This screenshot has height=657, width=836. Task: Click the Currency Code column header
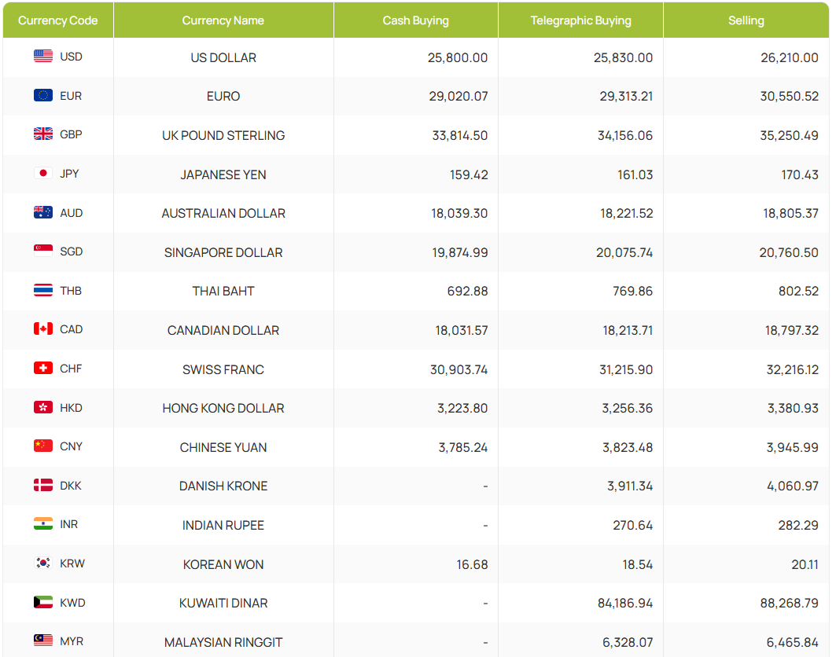coord(57,20)
